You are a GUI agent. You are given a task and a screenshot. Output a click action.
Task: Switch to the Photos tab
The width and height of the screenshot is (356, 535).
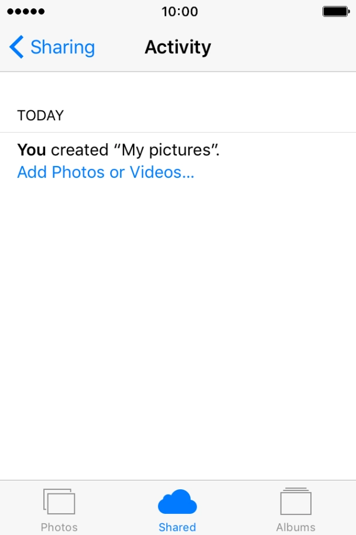tap(59, 509)
